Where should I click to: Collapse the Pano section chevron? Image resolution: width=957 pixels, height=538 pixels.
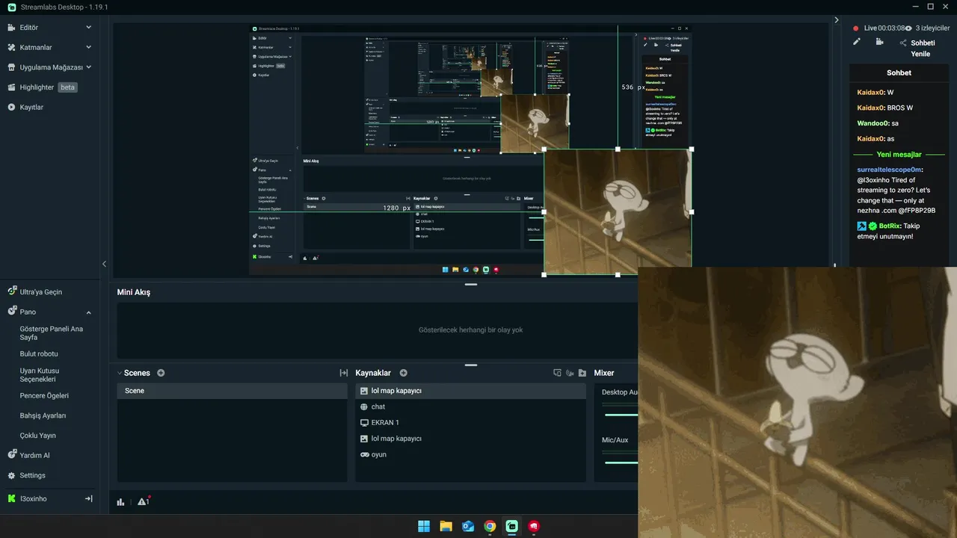[88, 312]
